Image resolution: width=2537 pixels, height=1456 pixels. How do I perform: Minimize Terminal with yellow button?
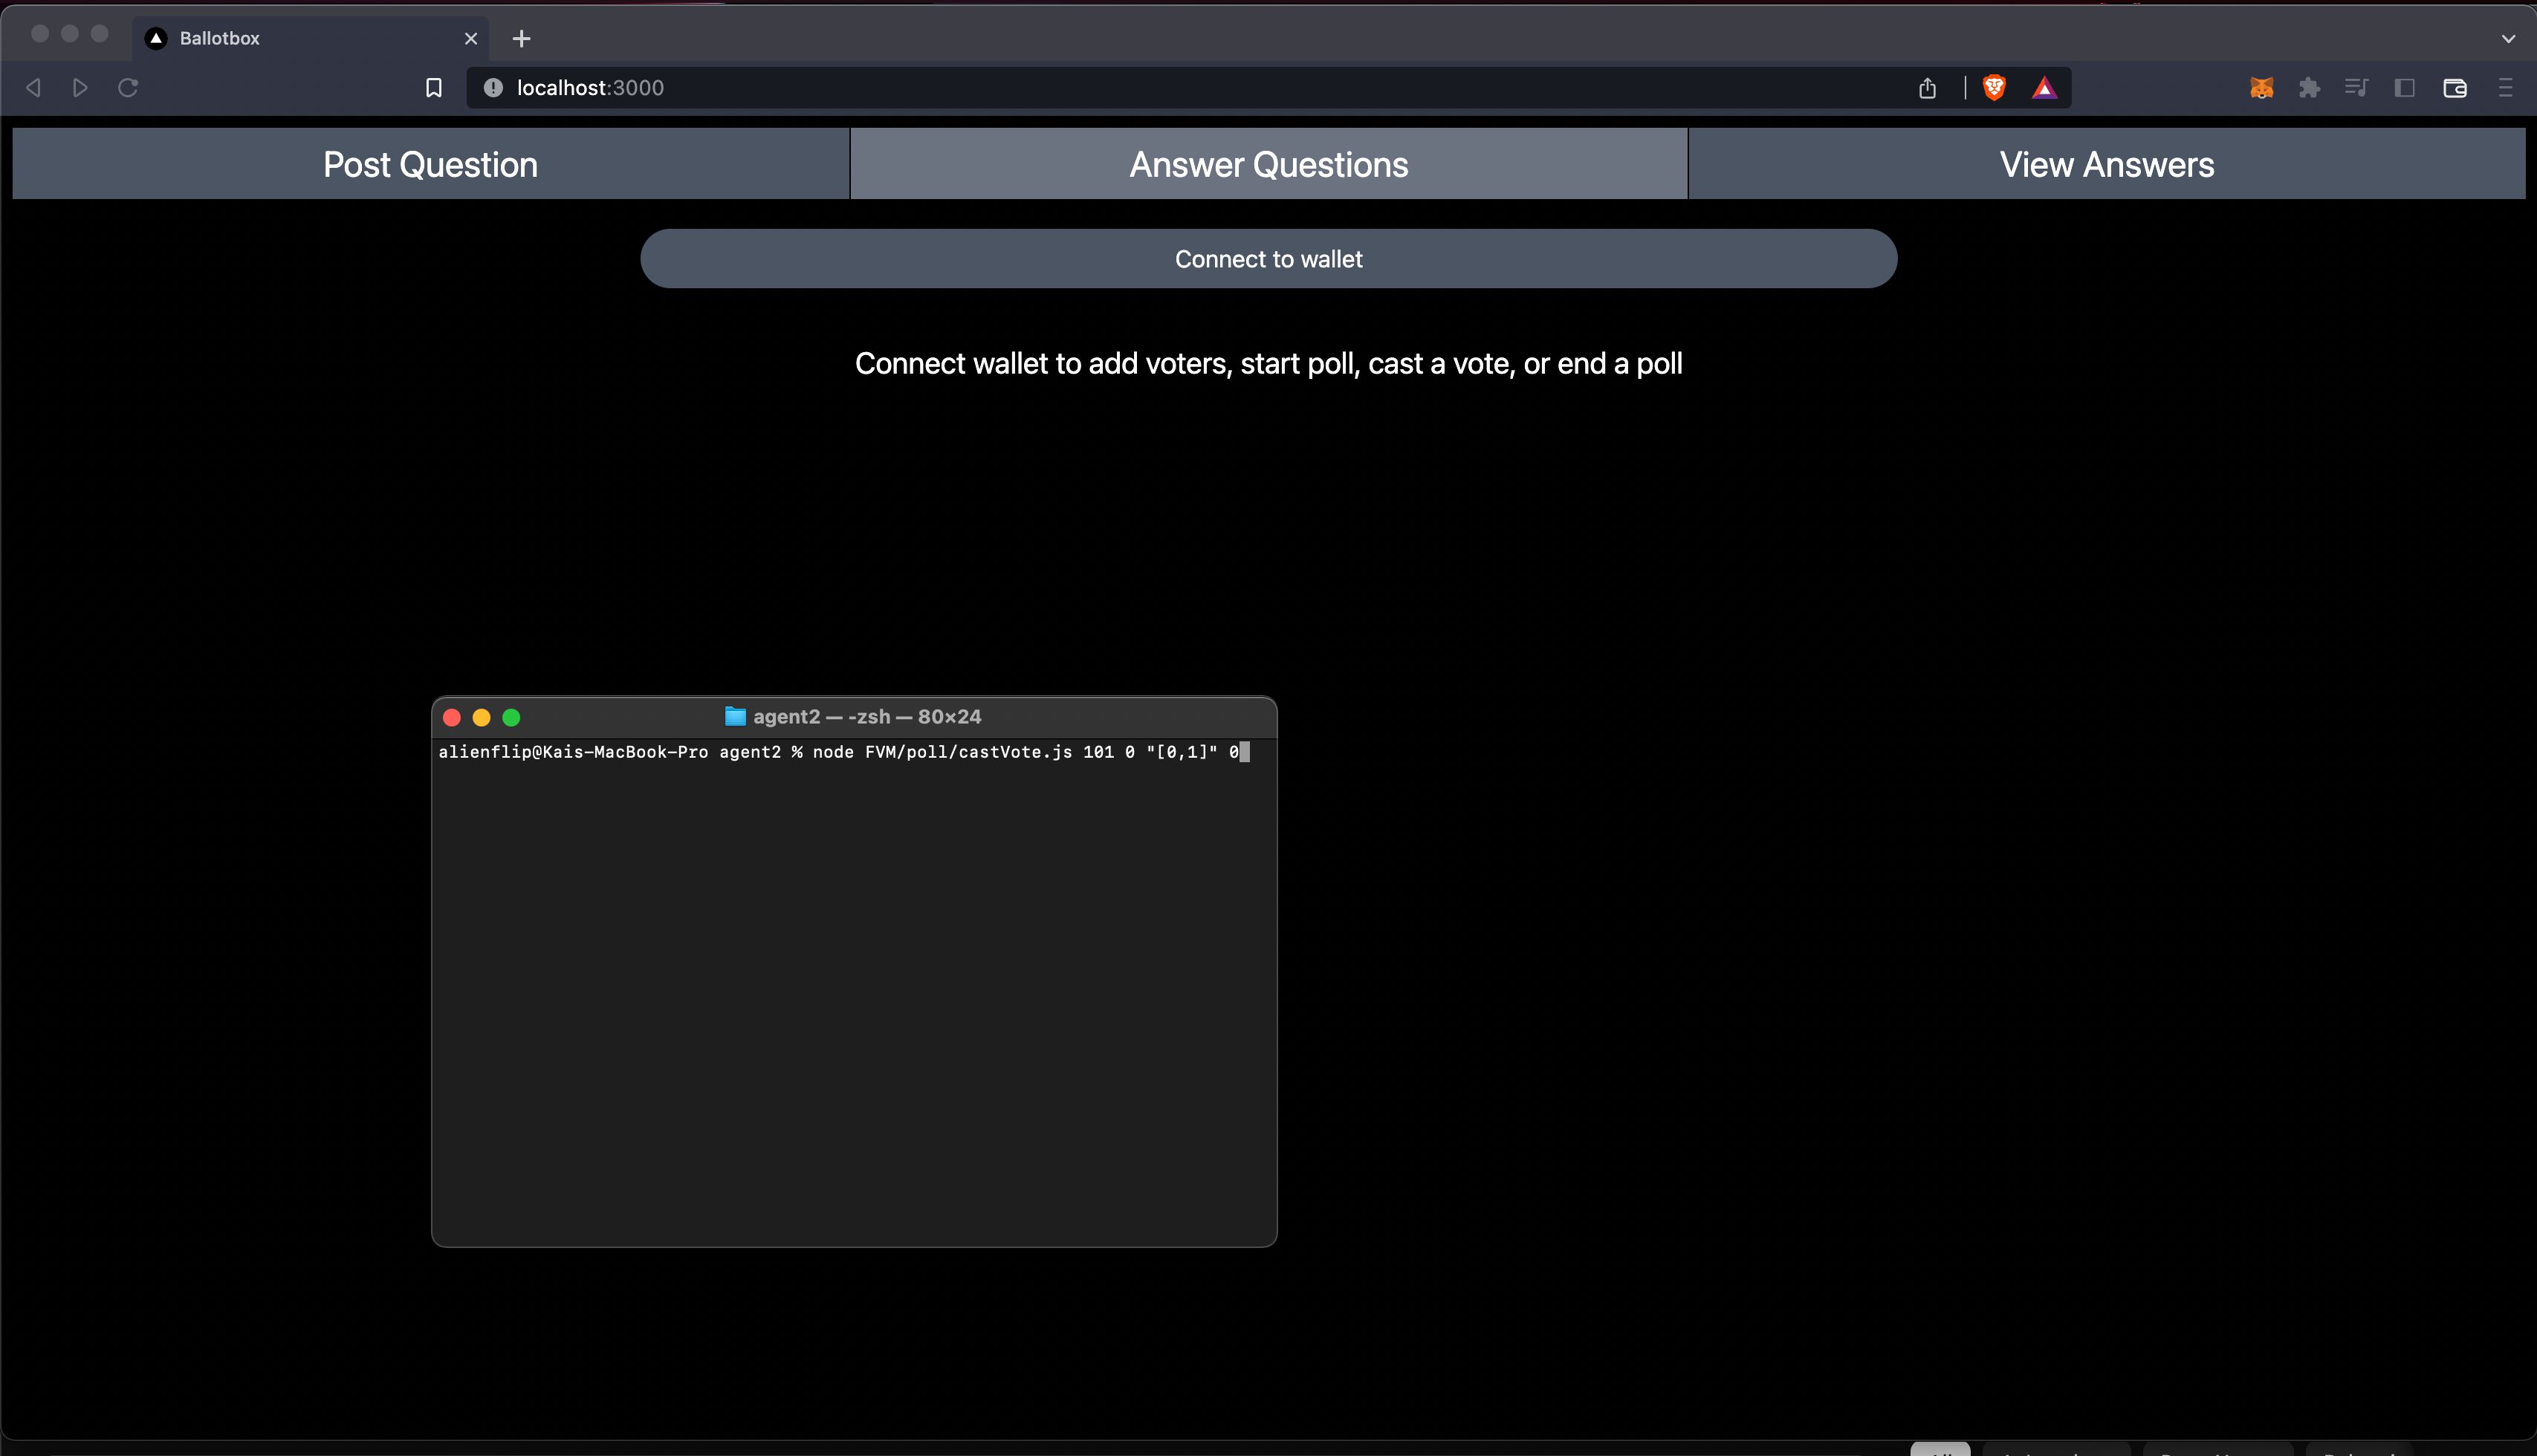(x=482, y=717)
